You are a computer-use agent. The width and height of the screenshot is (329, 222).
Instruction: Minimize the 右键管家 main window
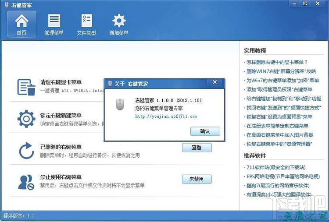295,4
